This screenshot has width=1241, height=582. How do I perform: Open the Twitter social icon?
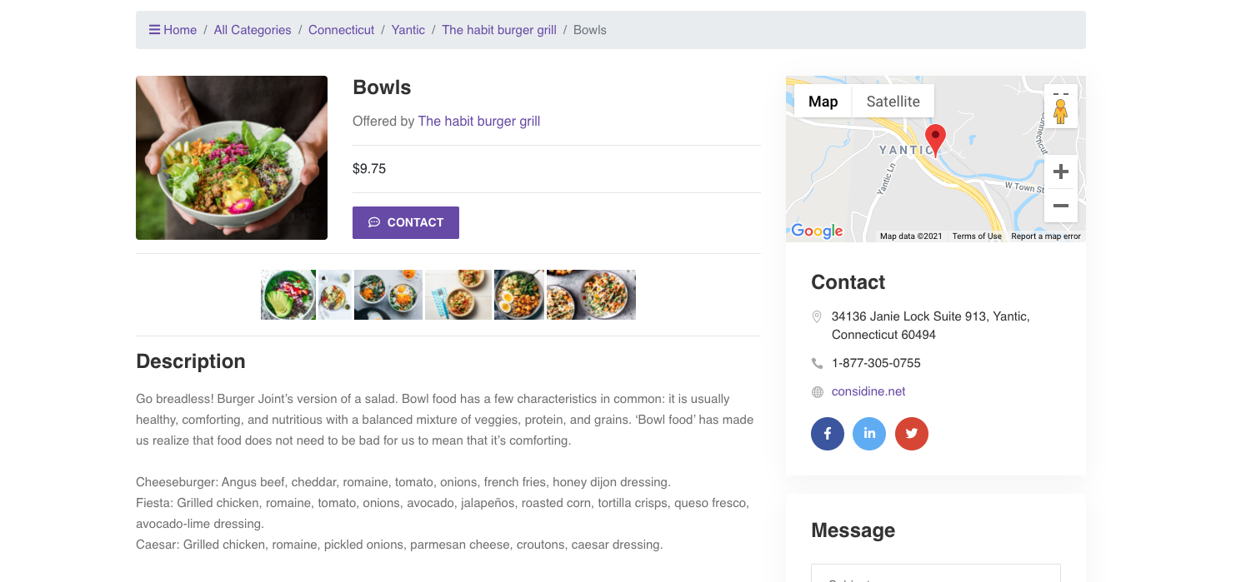pos(912,434)
